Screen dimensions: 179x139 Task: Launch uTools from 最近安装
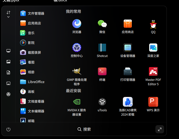(x=102, y=105)
